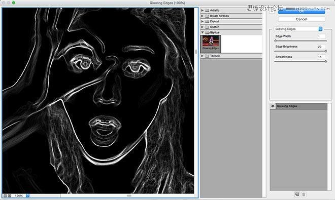Click the Edge Width value field

pyautogui.click(x=321, y=36)
